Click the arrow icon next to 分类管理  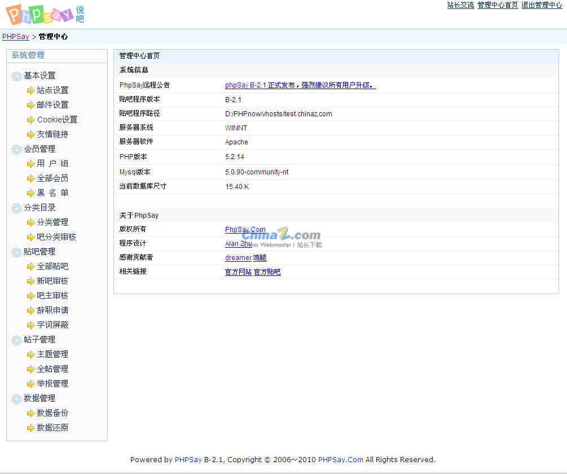click(30, 223)
